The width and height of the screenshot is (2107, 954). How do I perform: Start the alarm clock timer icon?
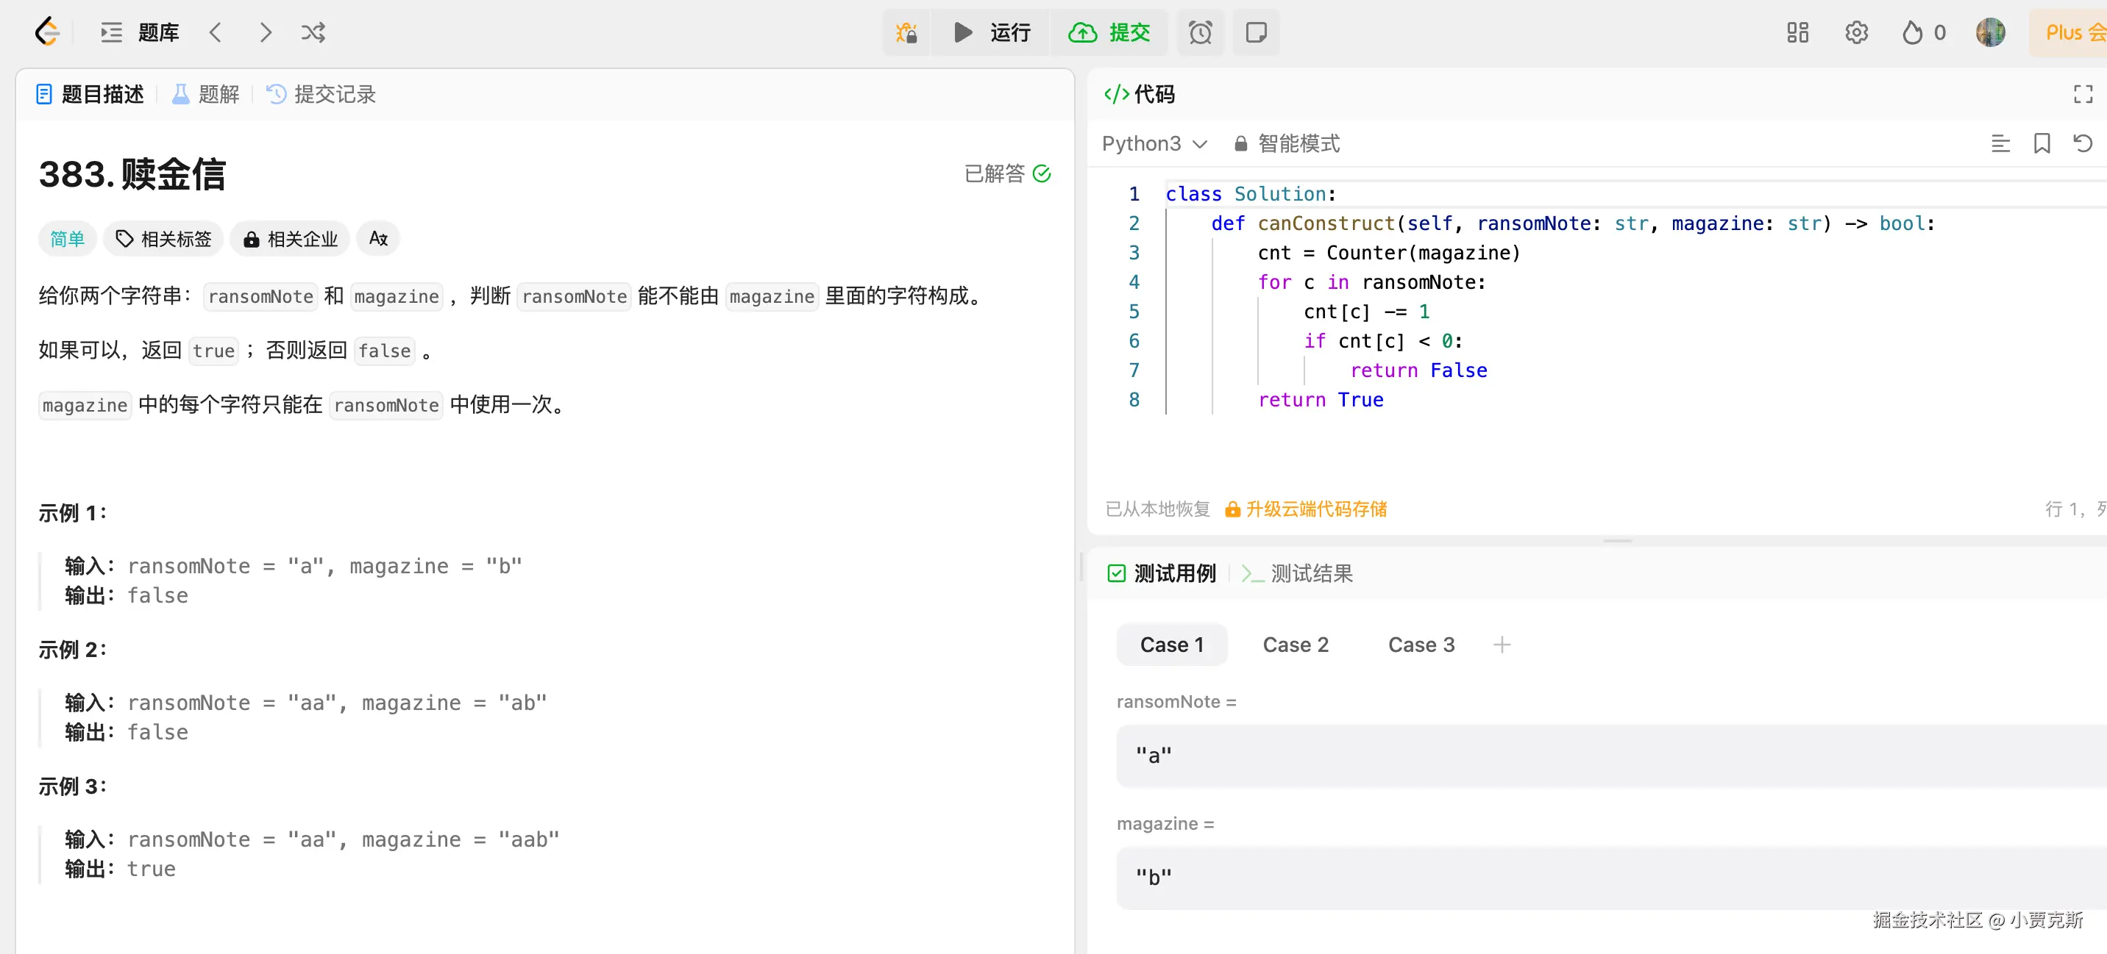click(1200, 32)
